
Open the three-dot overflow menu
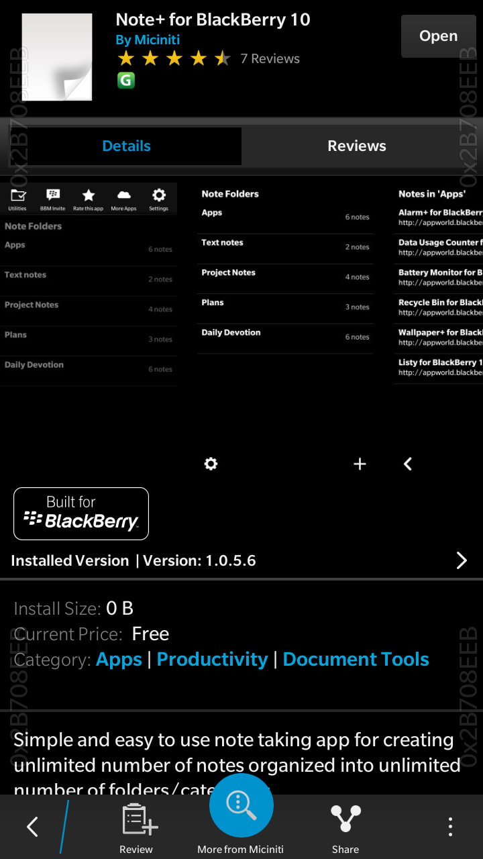[x=450, y=827]
